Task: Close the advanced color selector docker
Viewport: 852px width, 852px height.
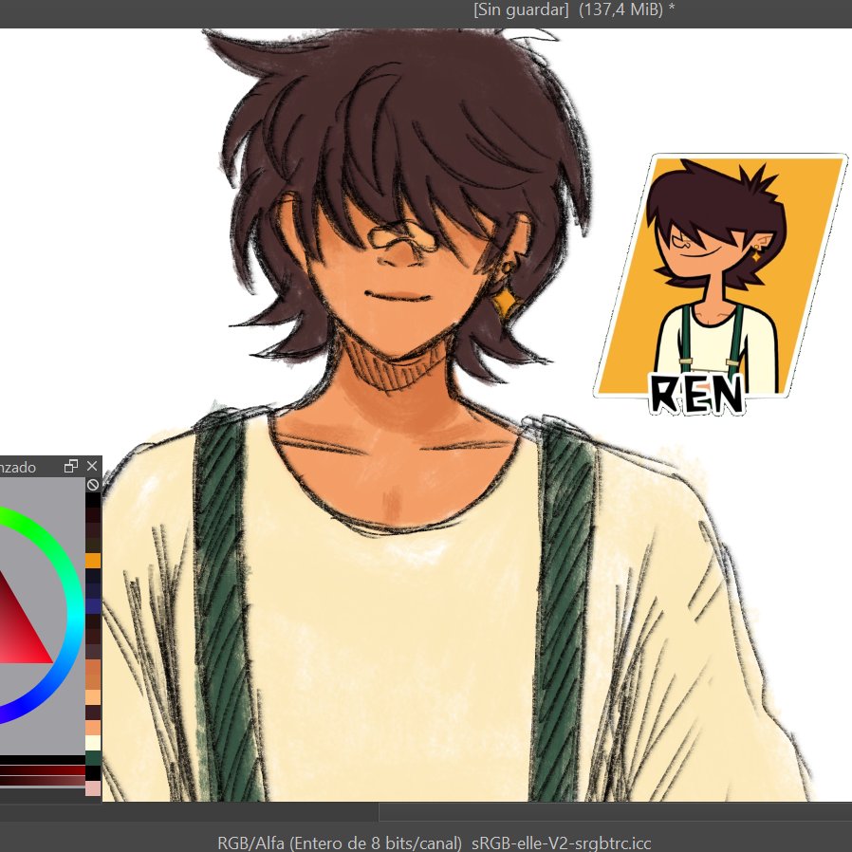Action: (92, 466)
